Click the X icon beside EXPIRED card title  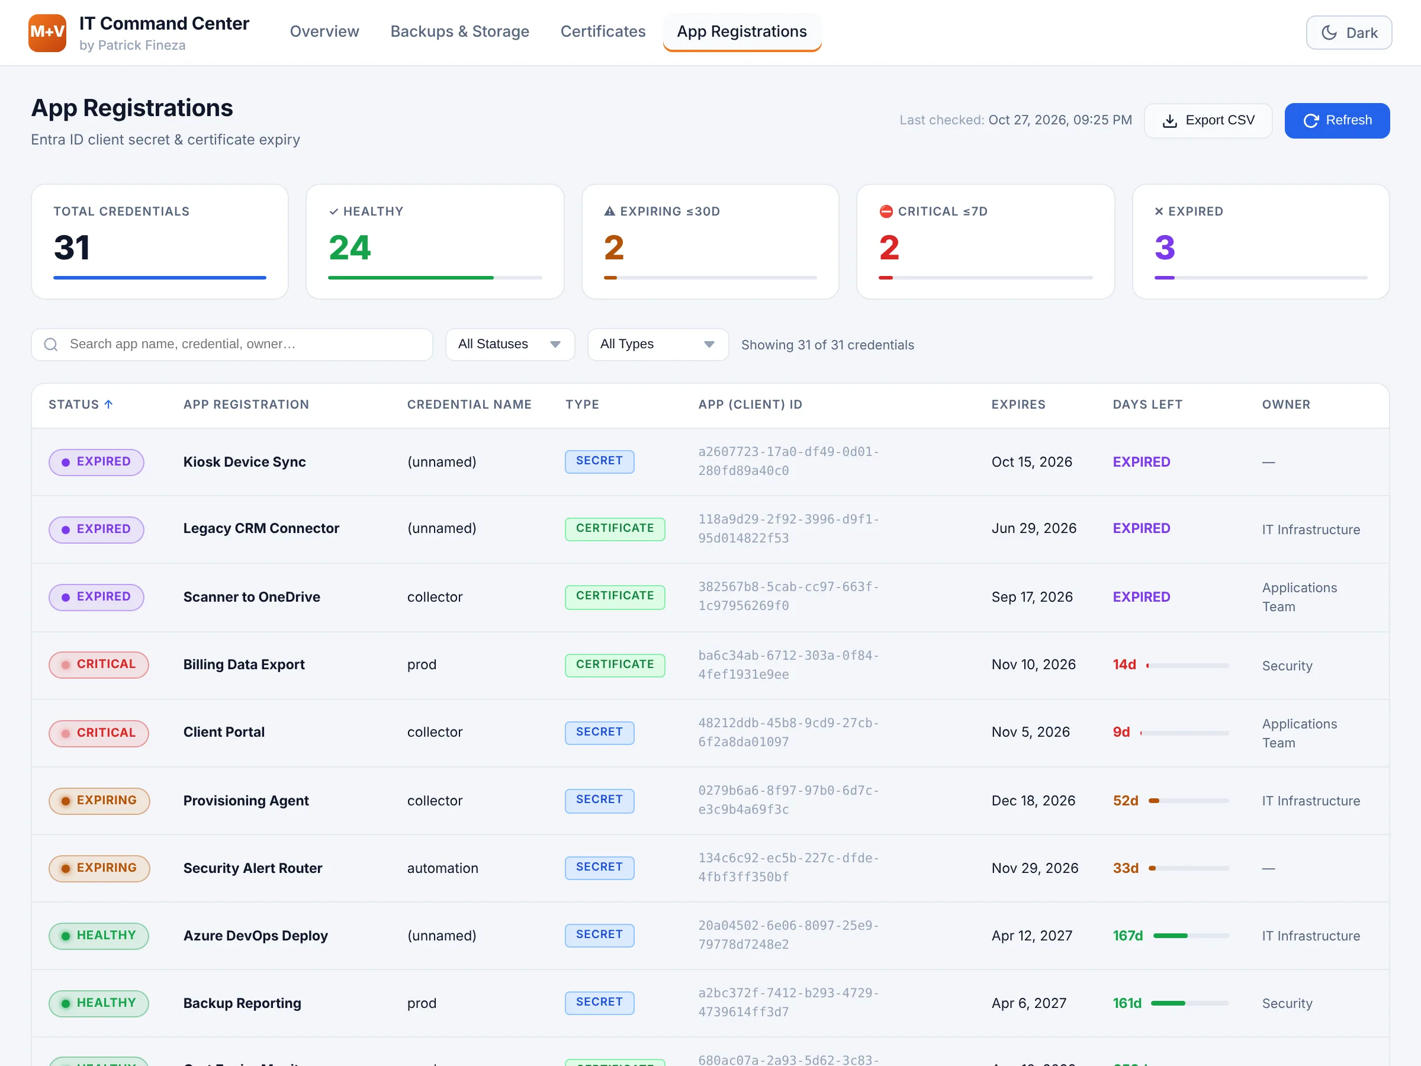coord(1159,211)
